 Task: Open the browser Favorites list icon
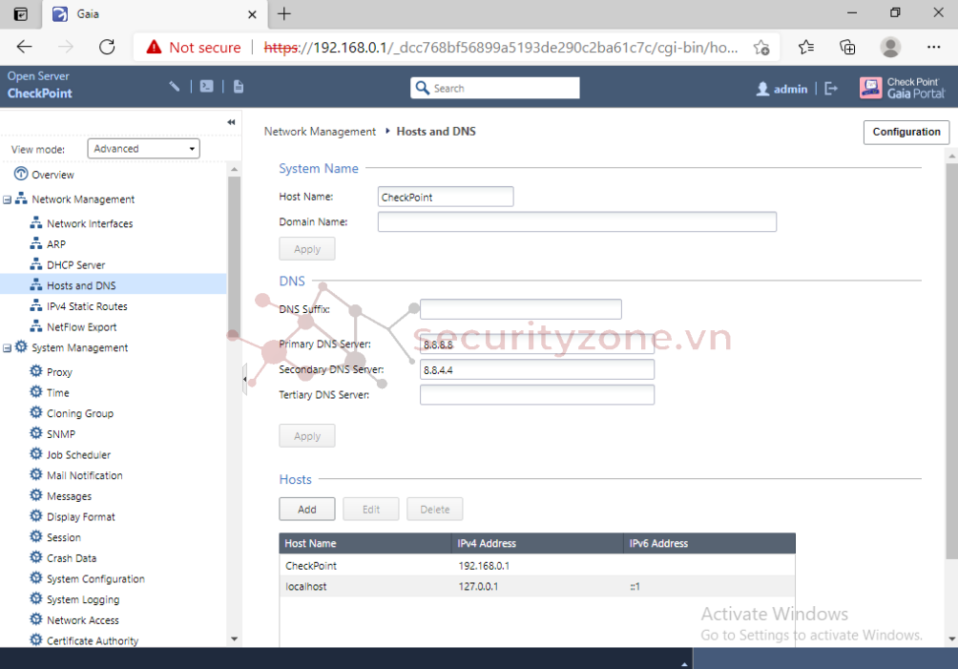806,47
